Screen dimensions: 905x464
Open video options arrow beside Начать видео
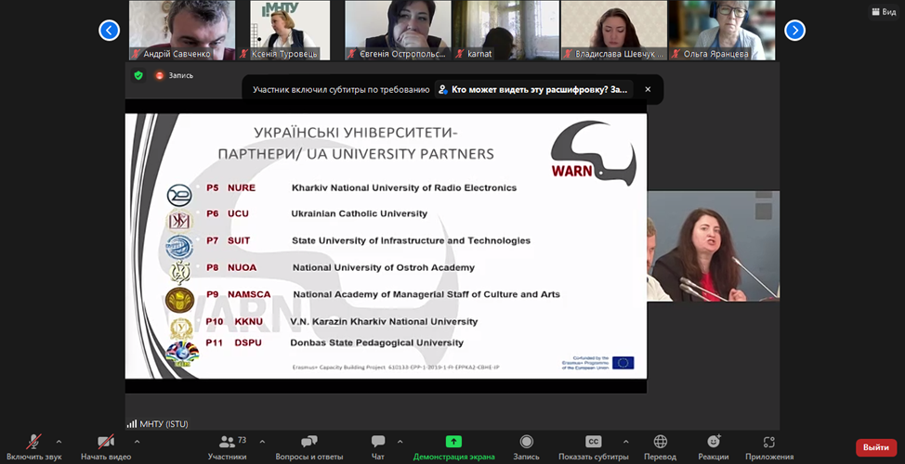click(x=137, y=442)
